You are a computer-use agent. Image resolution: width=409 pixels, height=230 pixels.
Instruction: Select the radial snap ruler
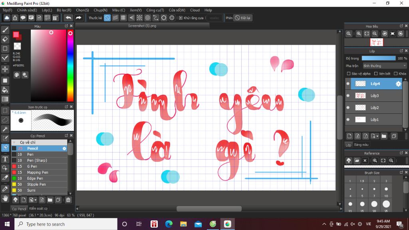click(139, 18)
